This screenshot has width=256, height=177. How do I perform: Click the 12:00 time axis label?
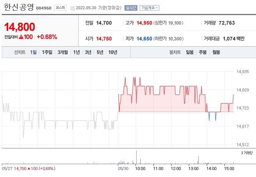(176, 169)
